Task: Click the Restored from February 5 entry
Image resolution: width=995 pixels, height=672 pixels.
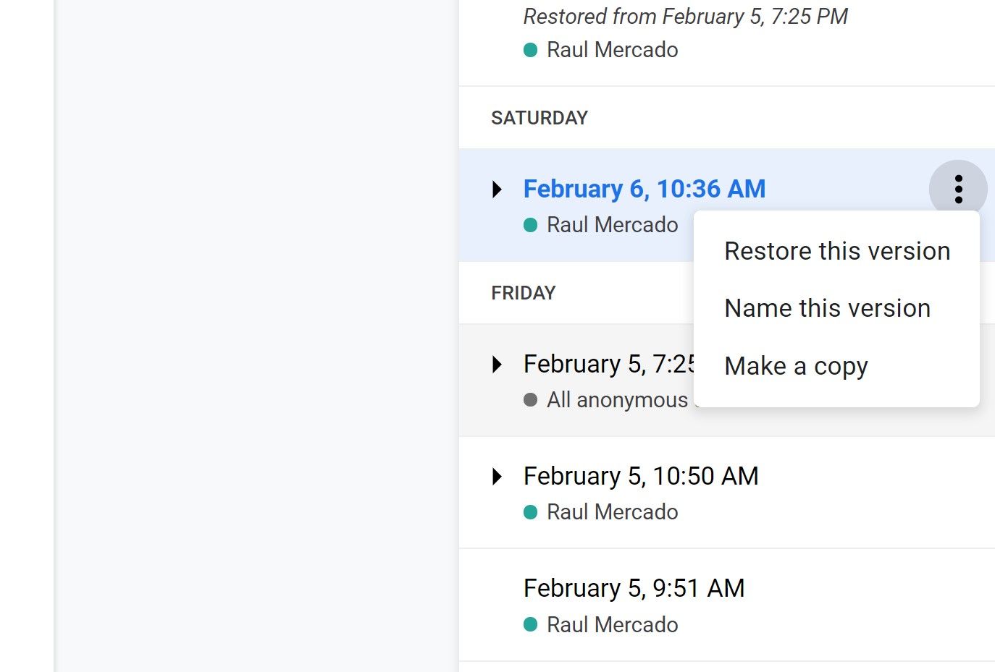Action: (685, 17)
